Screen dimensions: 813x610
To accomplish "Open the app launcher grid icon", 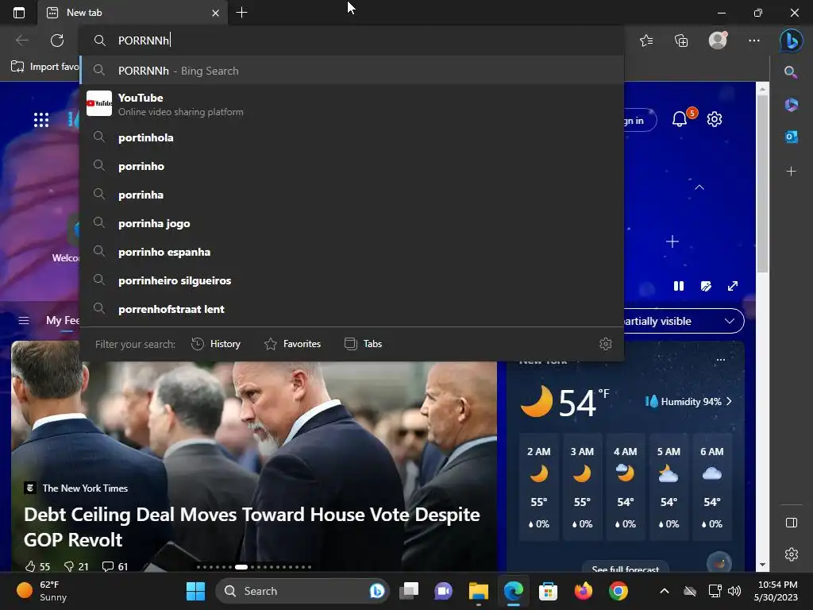I will point(41,120).
